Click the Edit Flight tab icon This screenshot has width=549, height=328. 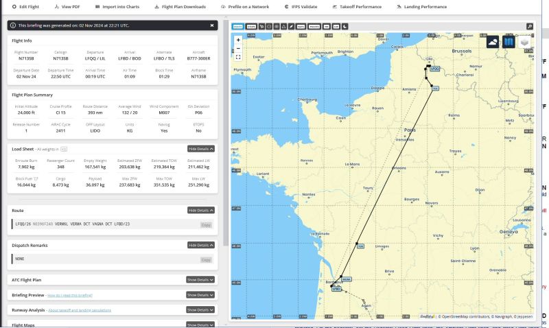14,7
